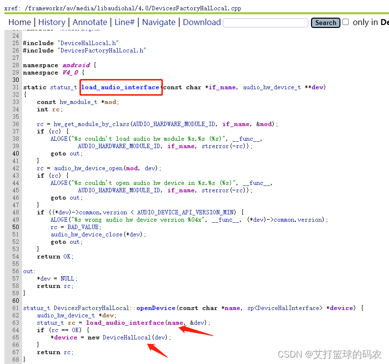Select line number 31
The image size is (389, 364).
pos(16,87)
